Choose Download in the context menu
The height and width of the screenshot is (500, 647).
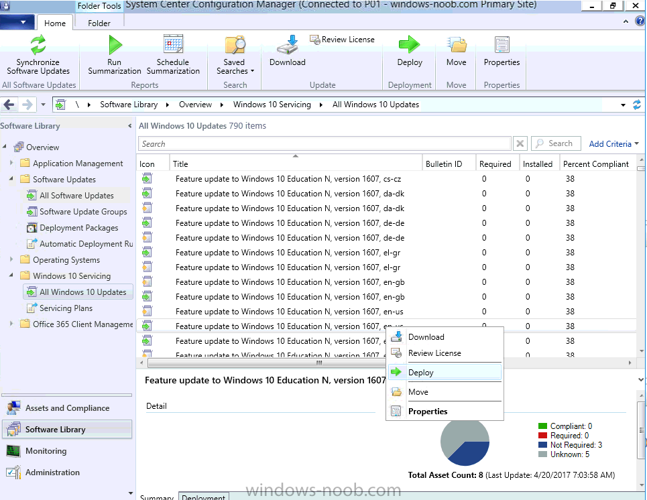tap(445, 336)
